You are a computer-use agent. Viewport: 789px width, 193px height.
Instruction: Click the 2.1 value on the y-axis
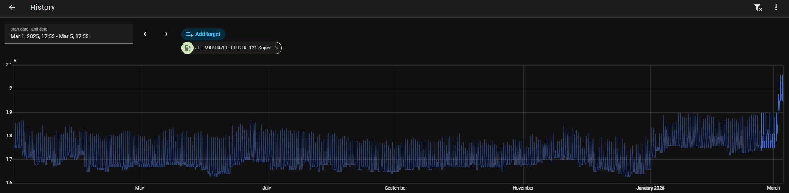[9, 65]
